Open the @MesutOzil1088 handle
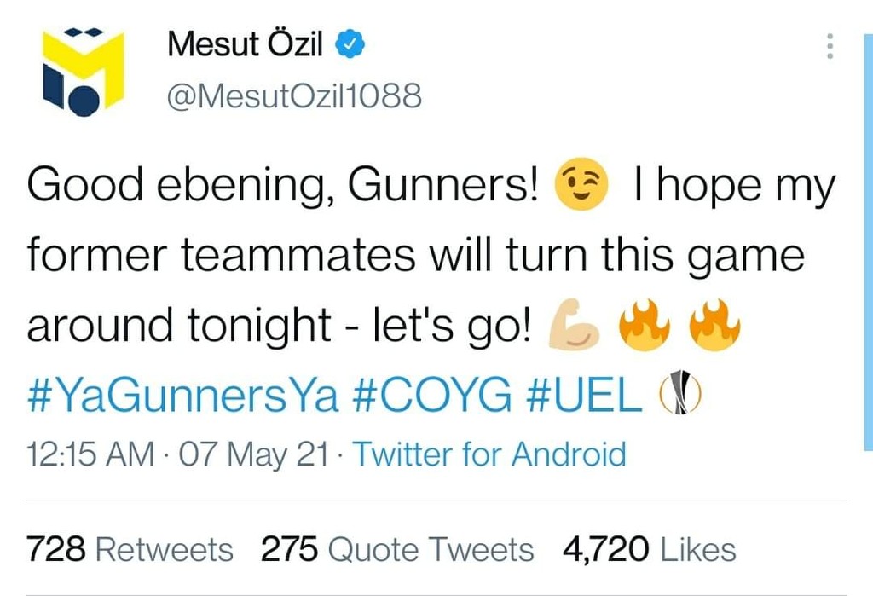This screenshot has height=596, width=873. [x=292, y=96]
